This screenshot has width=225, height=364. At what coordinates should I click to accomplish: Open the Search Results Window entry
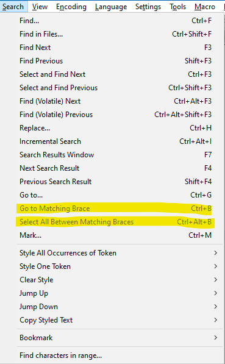[x=120, y=155]
